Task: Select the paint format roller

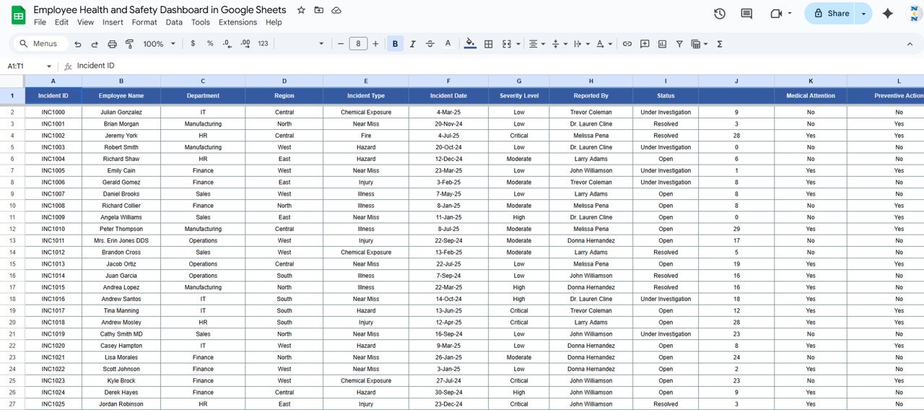Action: pos(130,44)
